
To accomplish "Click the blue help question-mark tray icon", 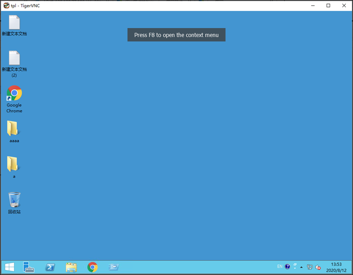I will pos(288,267).
